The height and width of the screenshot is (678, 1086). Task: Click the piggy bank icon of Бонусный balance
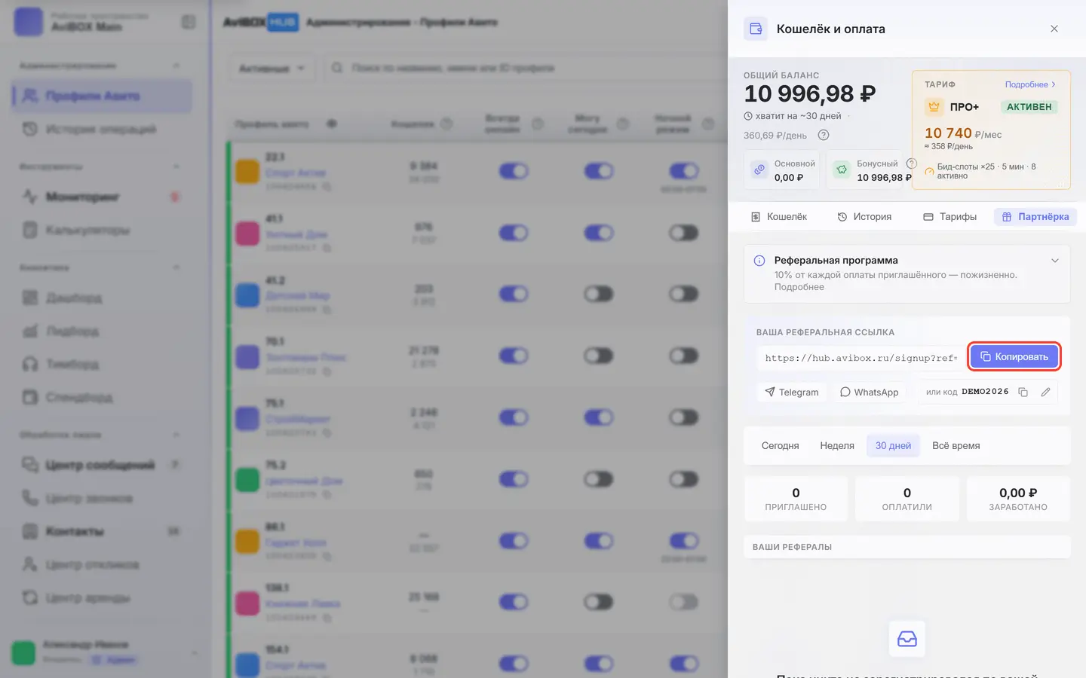(x=842, y=170)
